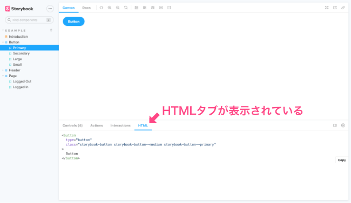Collapse the Page component tree node
The width and height of the screenshot is (351, 203).
12,76
